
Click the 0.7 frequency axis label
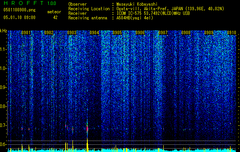click(3, 125)
